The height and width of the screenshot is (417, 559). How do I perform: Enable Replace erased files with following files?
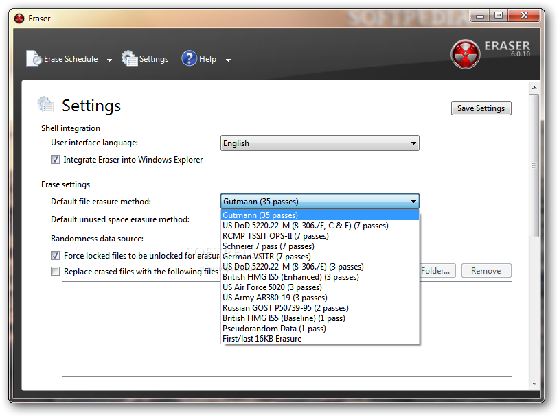[55, 272]
